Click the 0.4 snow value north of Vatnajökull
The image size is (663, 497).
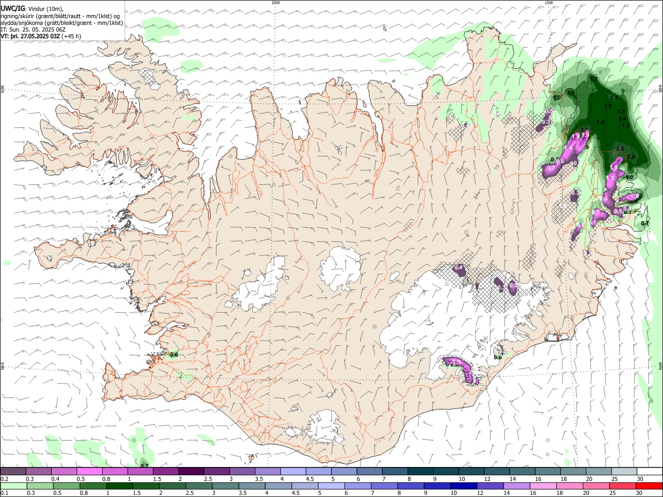point(458,268)
